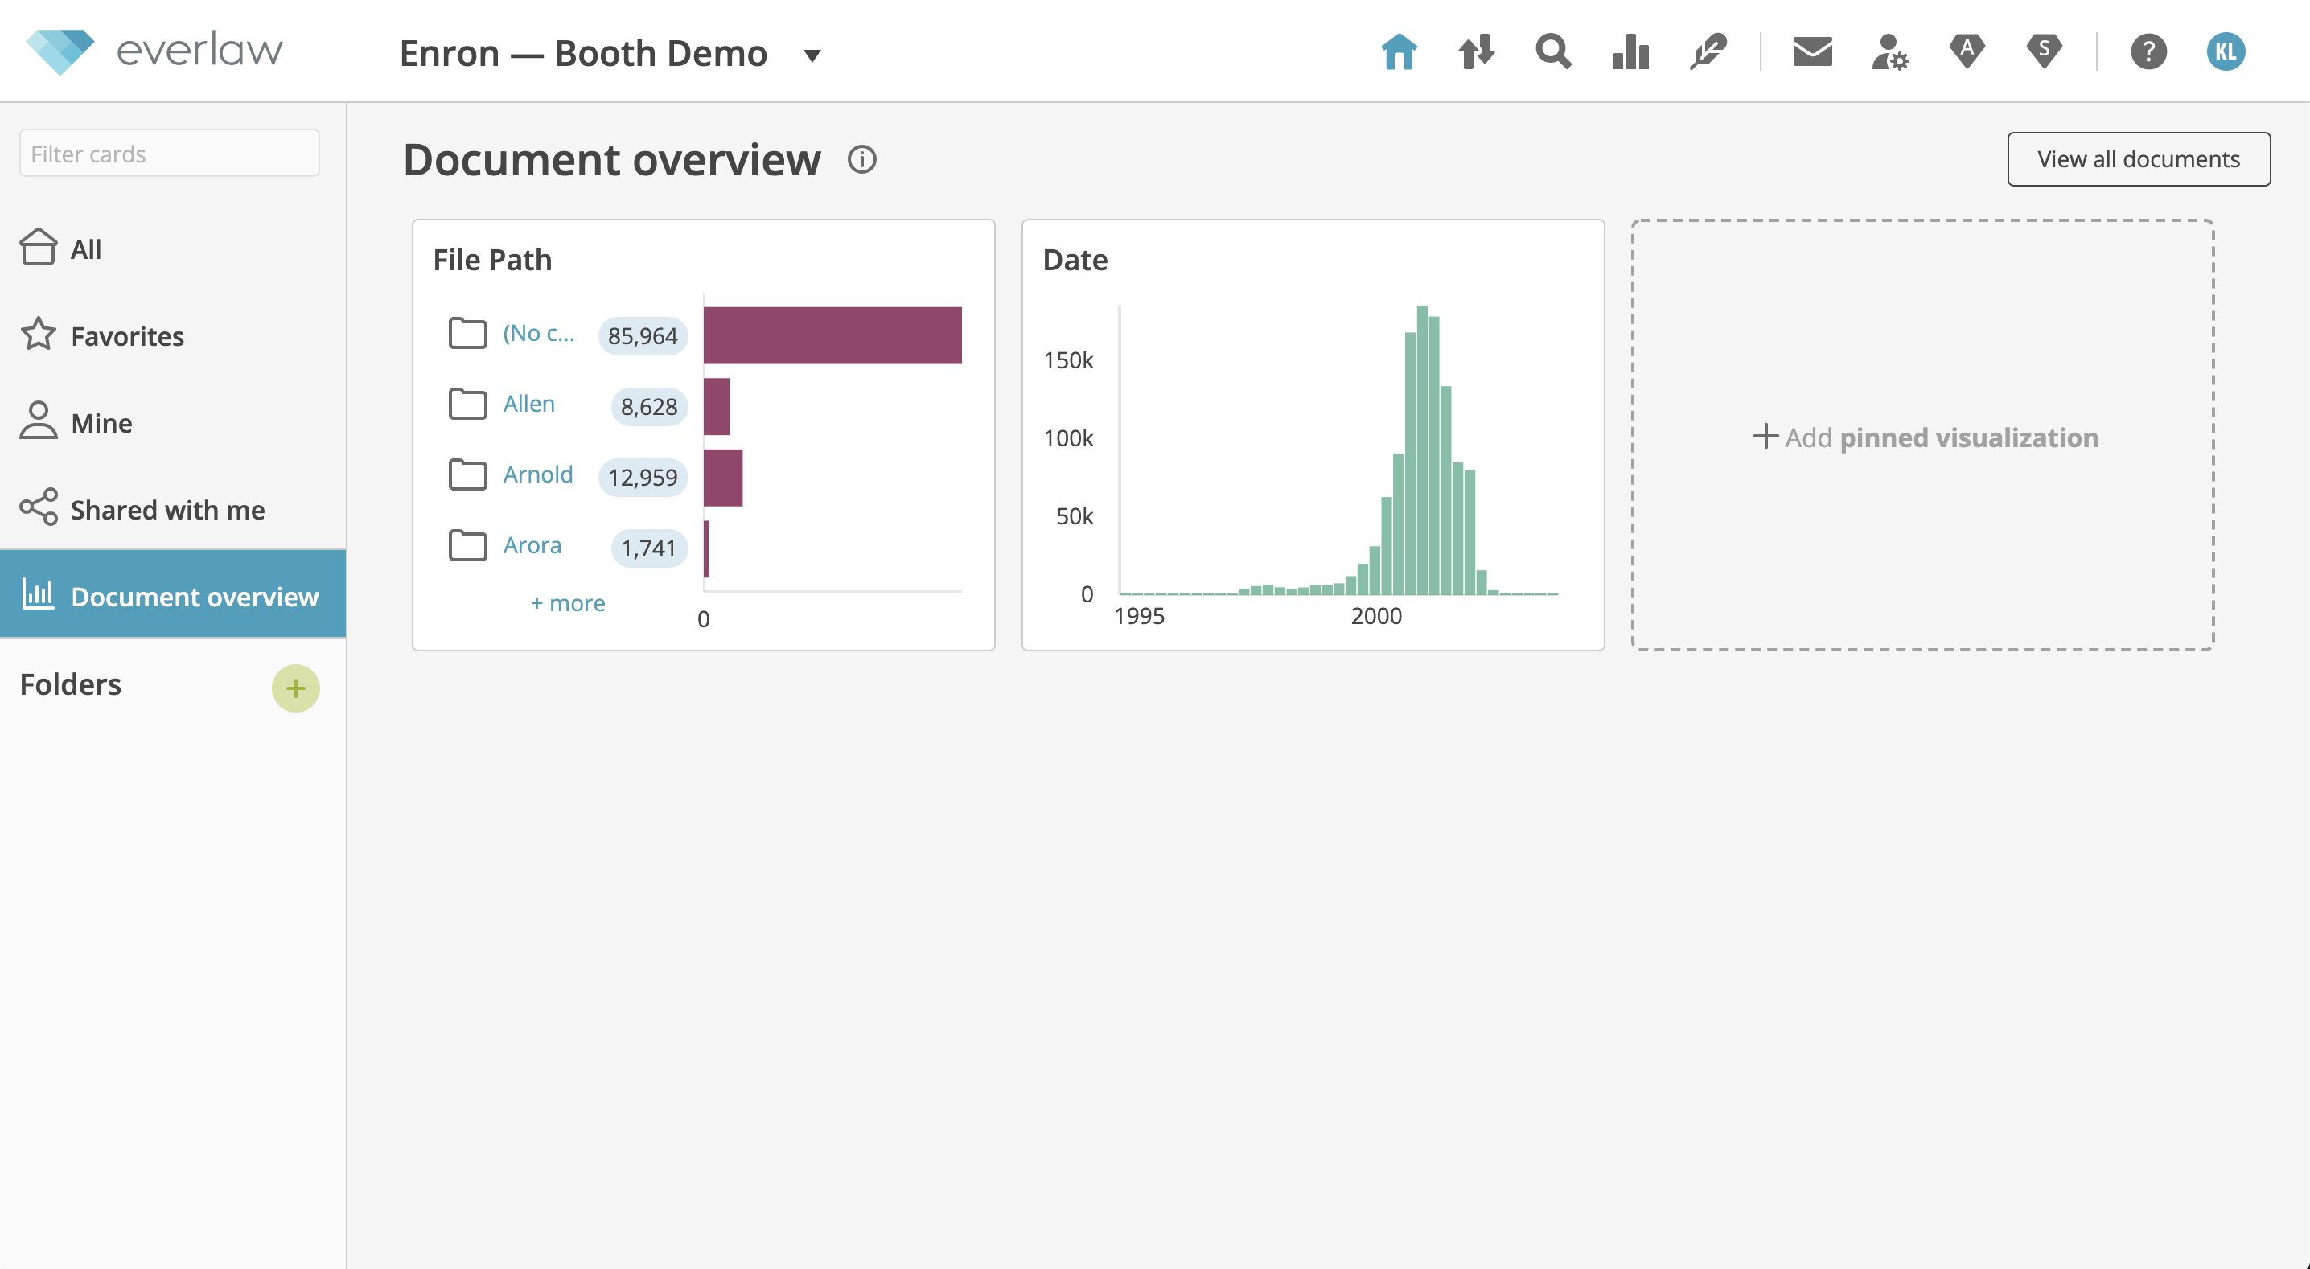This screenshot has width=2310, height=1269.
Task: Select Document overview in sidebar
Action: (x=173, y=595)
